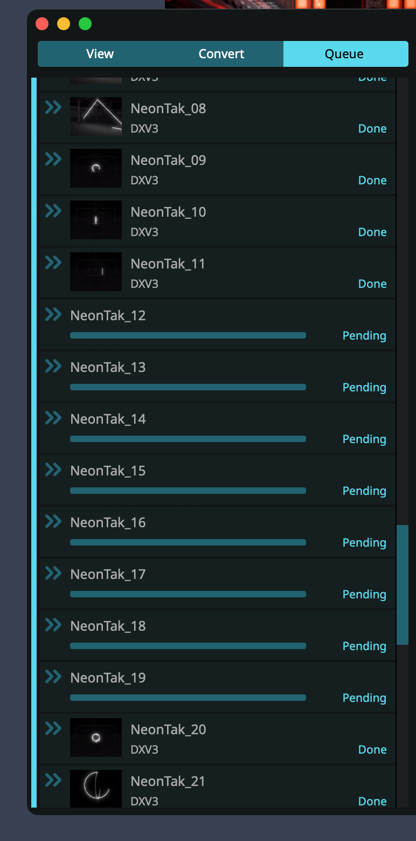The image size is (416, 841).
Task: Click the double-chevron icon beside NeonTak_18
Action: pos(53,625)
